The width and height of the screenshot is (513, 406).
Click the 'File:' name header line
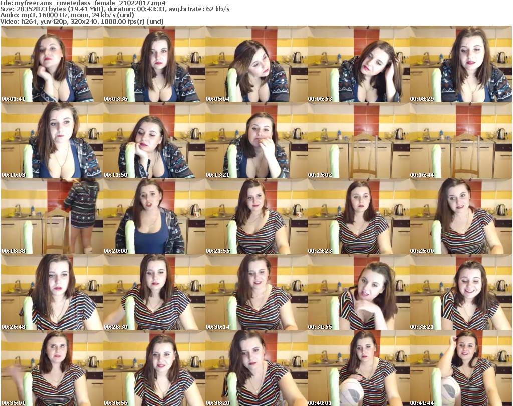[x=83, y=3]
